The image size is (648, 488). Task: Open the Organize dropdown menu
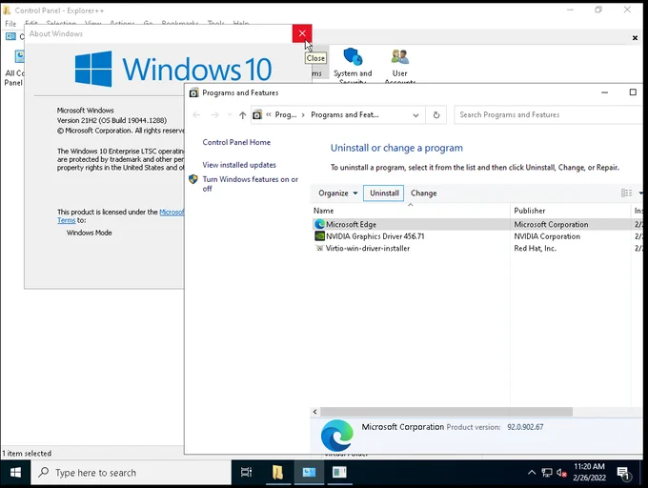click(x=337, y=193)
